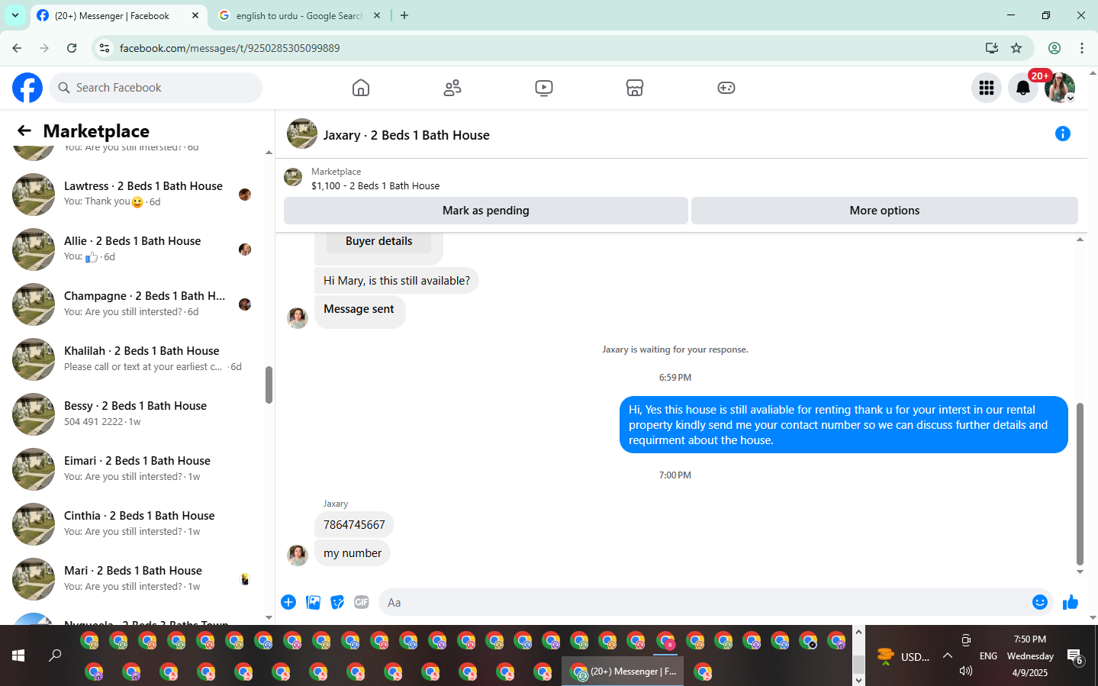Screen dimensions: 1098x686
Task: Close the english to urdu tab
Action: (377, 15)
